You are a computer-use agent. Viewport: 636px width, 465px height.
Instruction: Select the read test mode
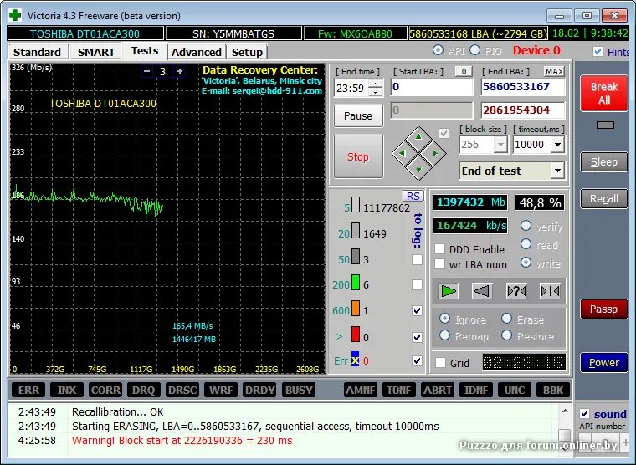pos(526,244)
